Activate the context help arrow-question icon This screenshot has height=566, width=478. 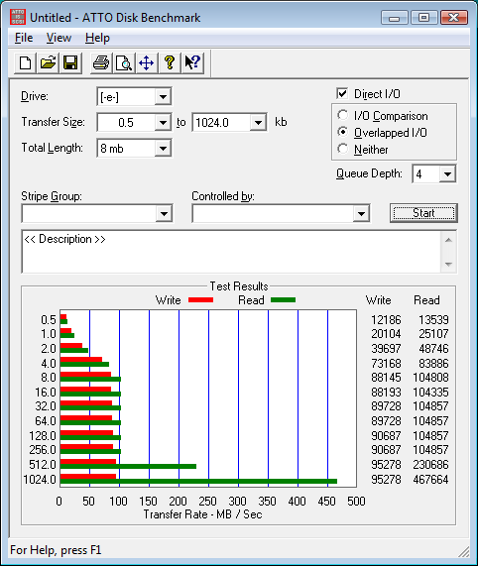click(x=192, y=63)
